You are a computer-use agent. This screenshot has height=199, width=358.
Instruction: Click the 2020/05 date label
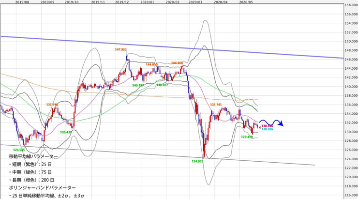tap(246, 2)
